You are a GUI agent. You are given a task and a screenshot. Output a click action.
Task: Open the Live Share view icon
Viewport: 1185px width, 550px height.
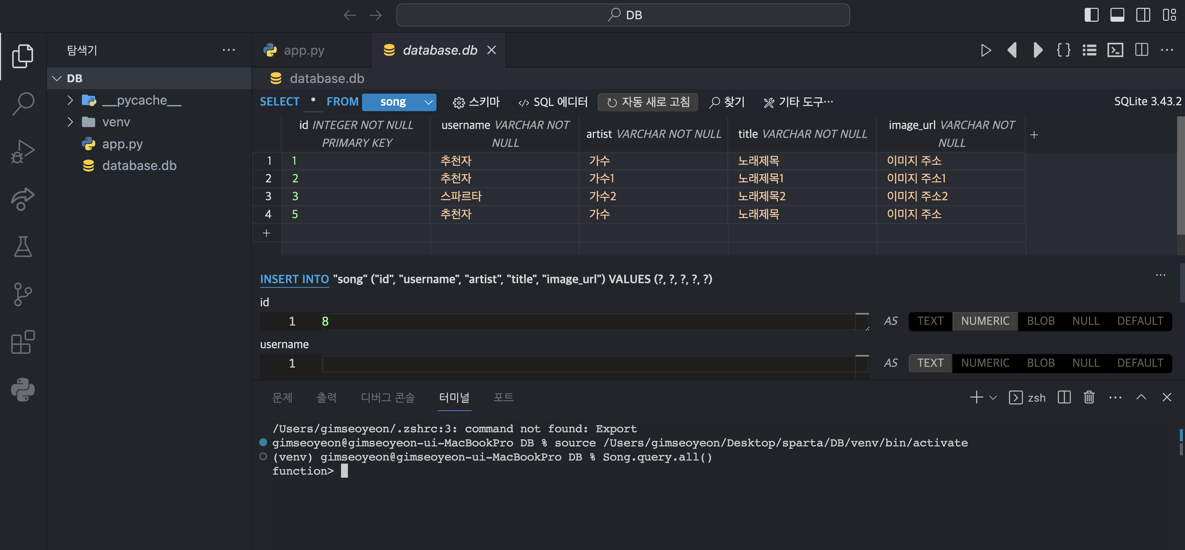pos(22,199)
